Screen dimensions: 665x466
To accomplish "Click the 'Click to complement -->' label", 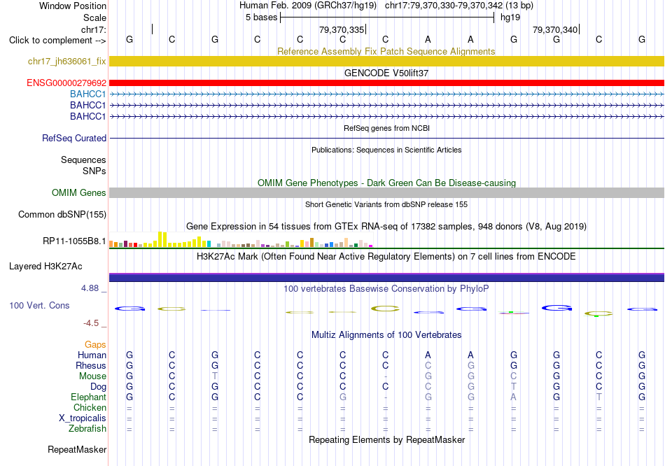I will click(x=57, y=41).
